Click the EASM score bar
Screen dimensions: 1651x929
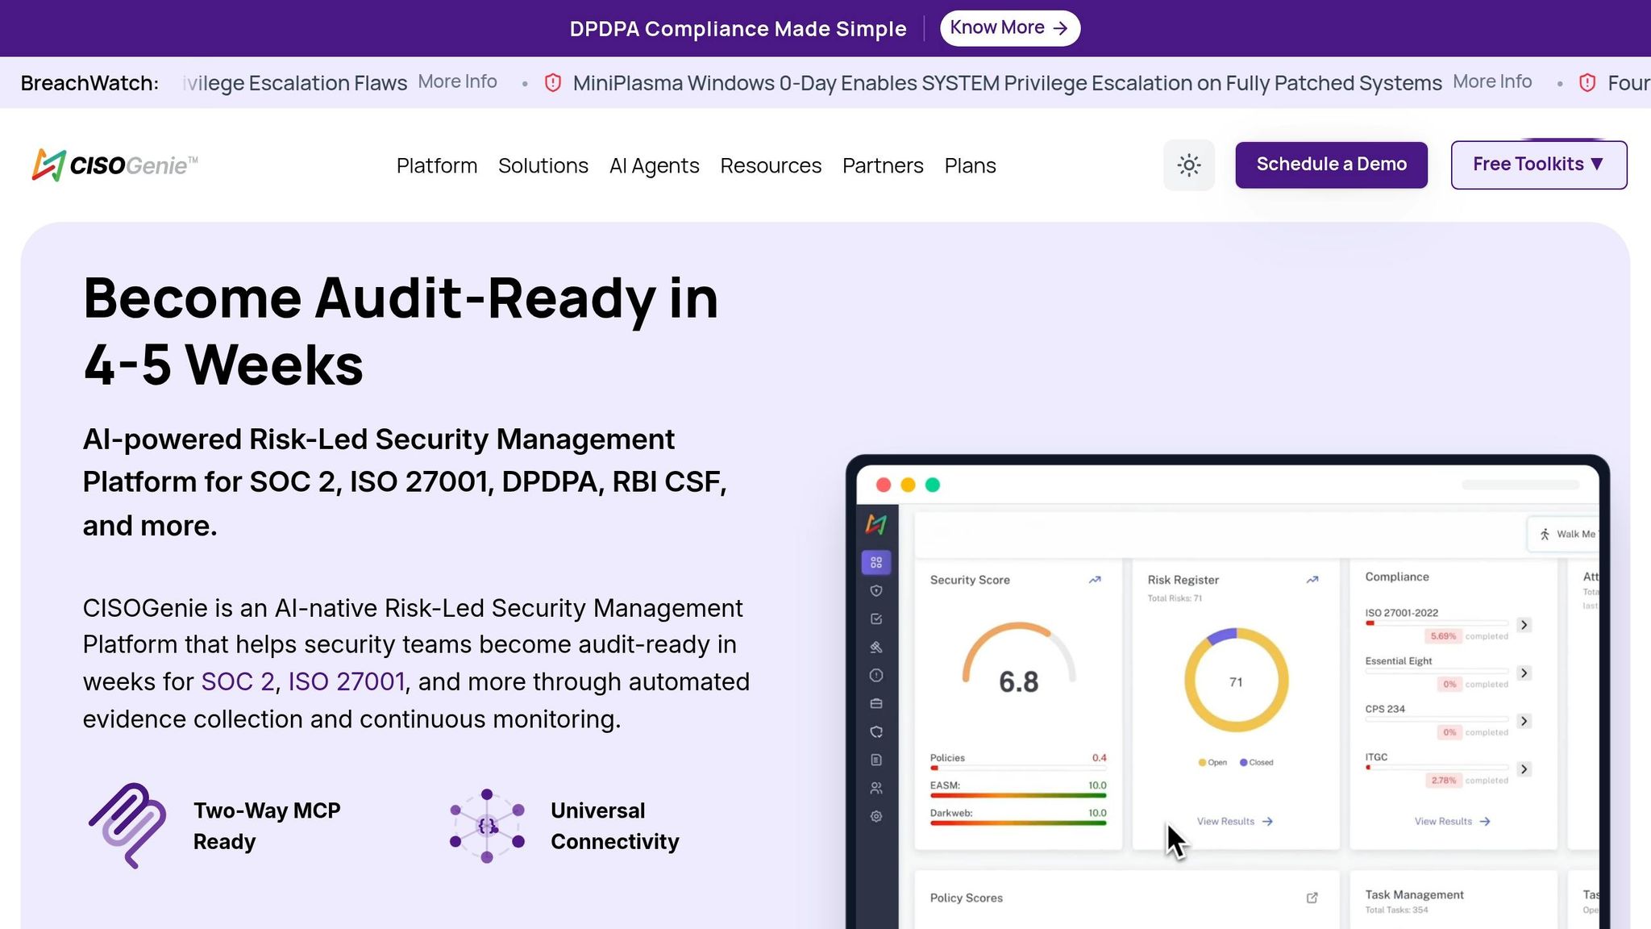[x=1018, y=796]
